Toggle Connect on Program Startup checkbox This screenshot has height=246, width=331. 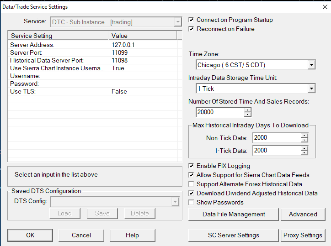click(192, 20)
